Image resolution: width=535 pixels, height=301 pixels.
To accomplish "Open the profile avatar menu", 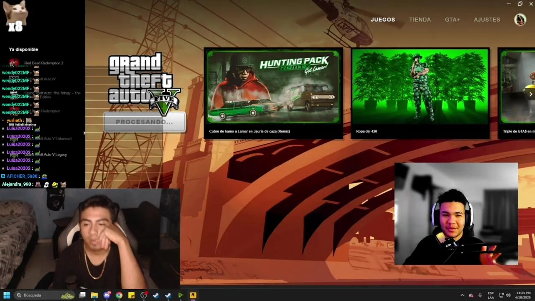I will click(520, 20).
